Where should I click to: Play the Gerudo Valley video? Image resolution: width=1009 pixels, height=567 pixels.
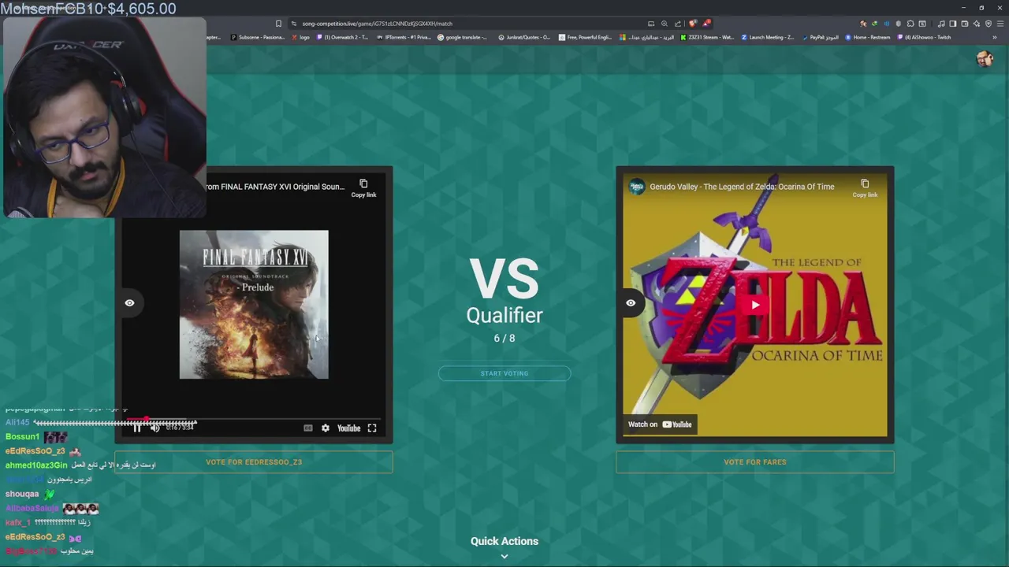pos(755,305)
